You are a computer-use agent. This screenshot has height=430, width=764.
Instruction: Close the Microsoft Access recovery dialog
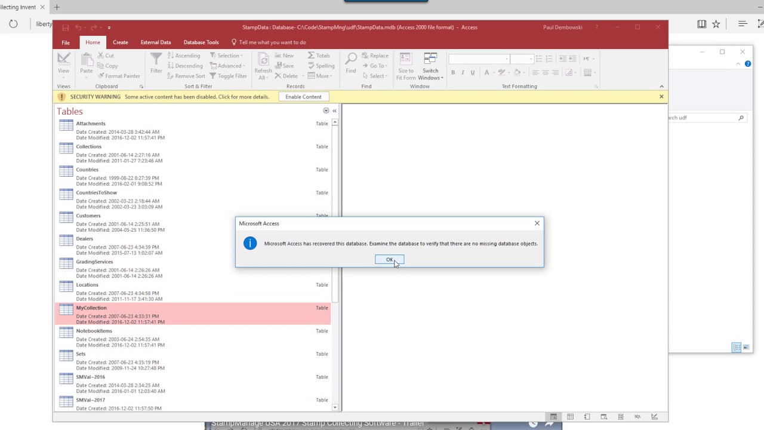coord(537,223)
